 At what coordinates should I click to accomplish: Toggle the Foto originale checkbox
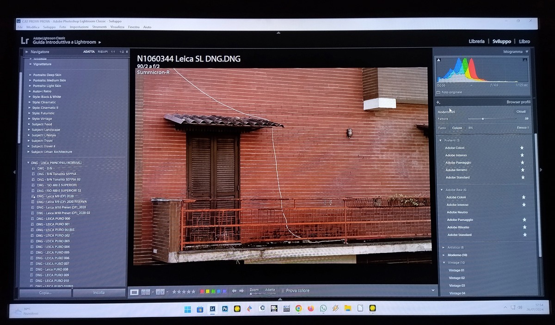coord(438,92)
